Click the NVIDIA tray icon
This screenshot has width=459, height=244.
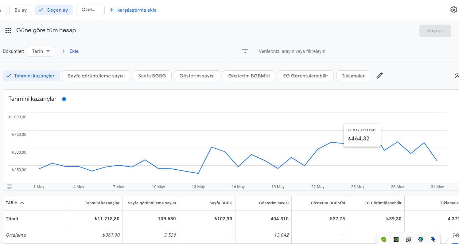[396, 239]
